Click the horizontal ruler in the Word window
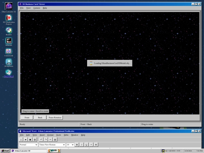 pos(110,148)
